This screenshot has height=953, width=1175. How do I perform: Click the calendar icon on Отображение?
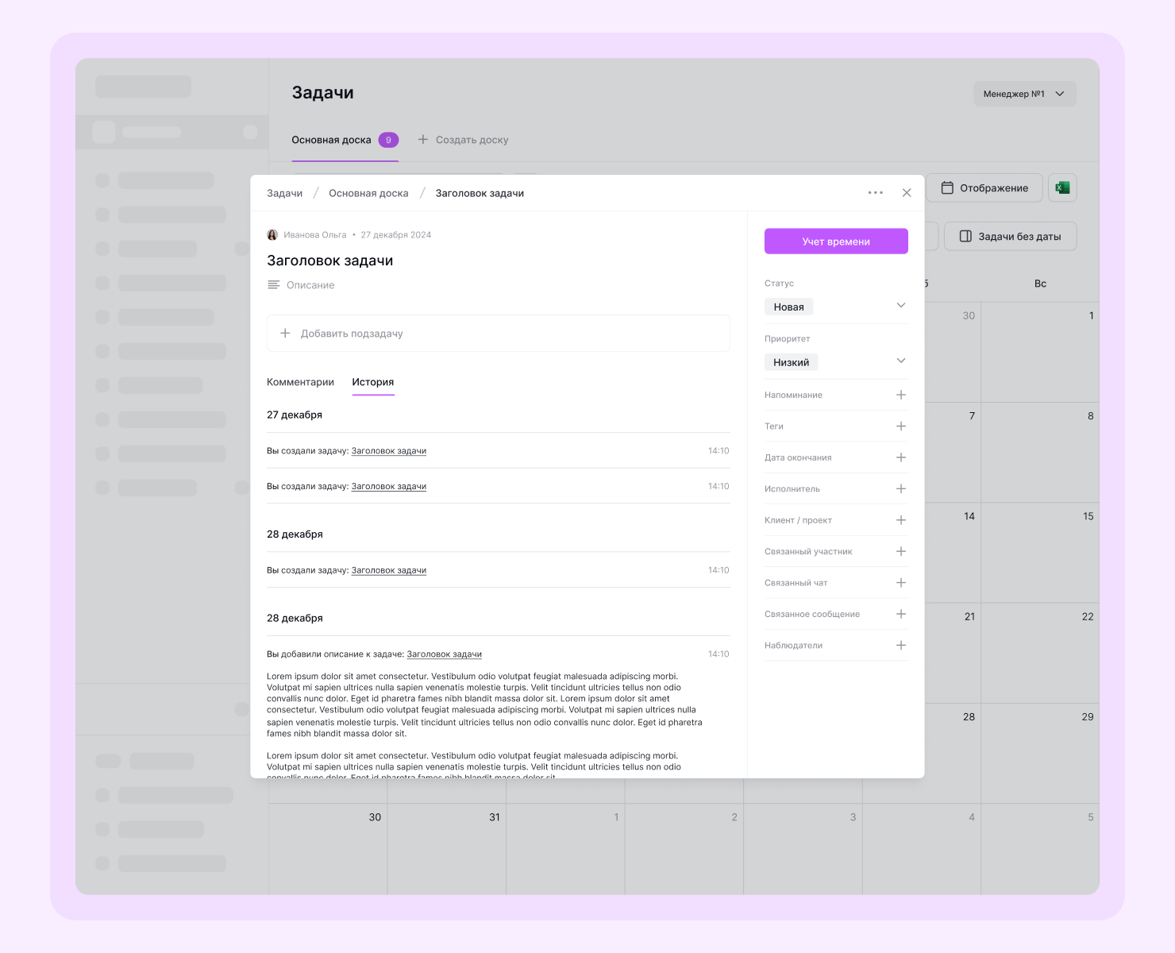click(947, 188)
